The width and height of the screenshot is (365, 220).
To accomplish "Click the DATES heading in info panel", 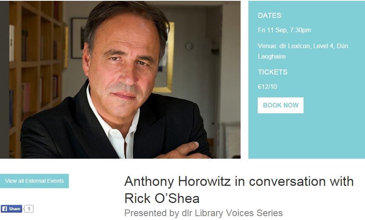I will 269,16.
